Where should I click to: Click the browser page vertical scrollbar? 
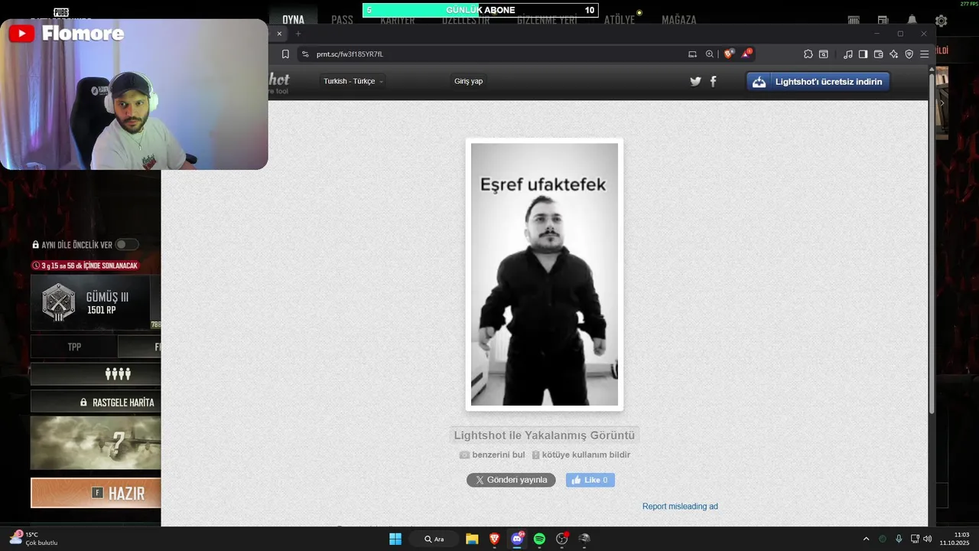click(x=932, y=243)
